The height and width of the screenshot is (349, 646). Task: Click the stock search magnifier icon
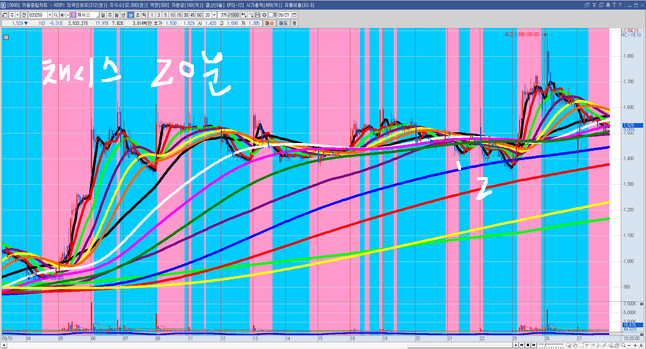click(56, 15)
